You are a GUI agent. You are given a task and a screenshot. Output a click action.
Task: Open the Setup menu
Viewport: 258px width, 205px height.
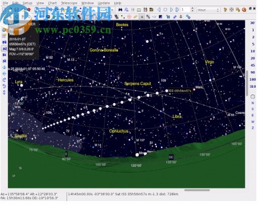click(x=27, y=3)
